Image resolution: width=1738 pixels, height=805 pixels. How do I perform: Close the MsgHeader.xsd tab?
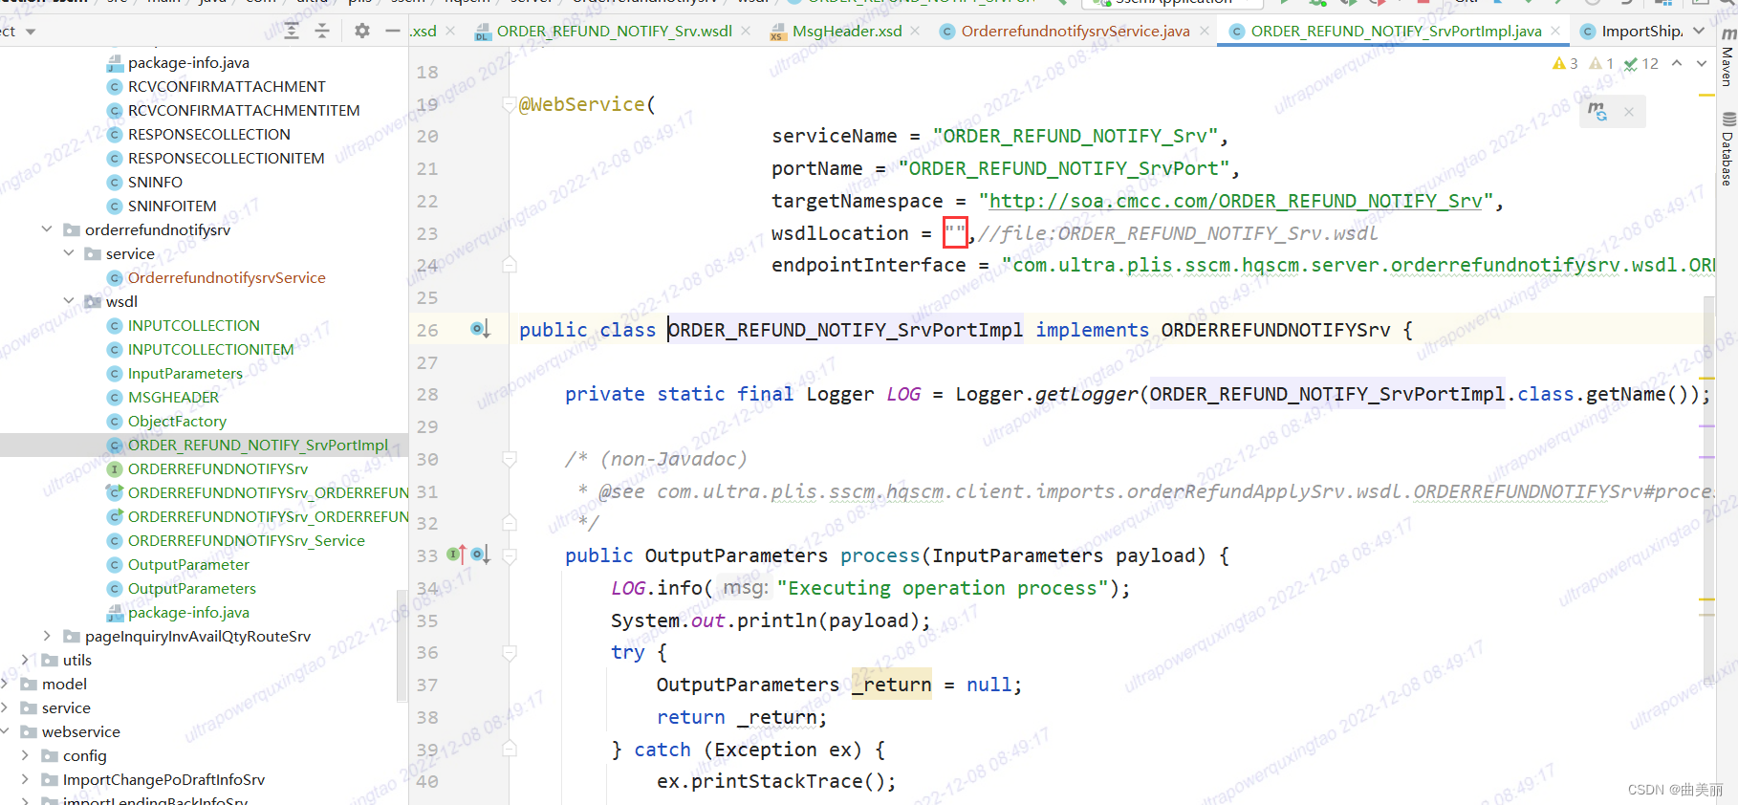(x=915, y=31)
